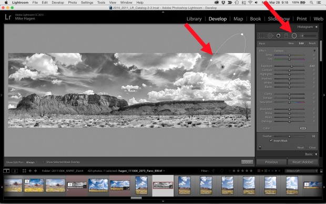Click the Previous button
Image resolution: width=326 pixels, height=204 pixels.
[x=271, y=162]
